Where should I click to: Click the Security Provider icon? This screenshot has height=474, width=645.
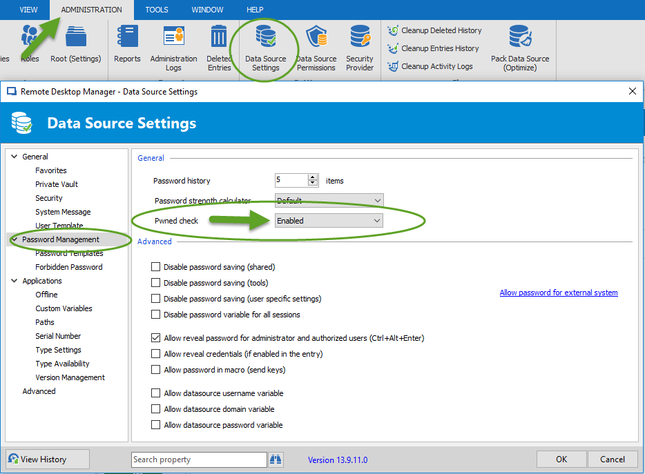pyautogui.click(x=360, y=38)
